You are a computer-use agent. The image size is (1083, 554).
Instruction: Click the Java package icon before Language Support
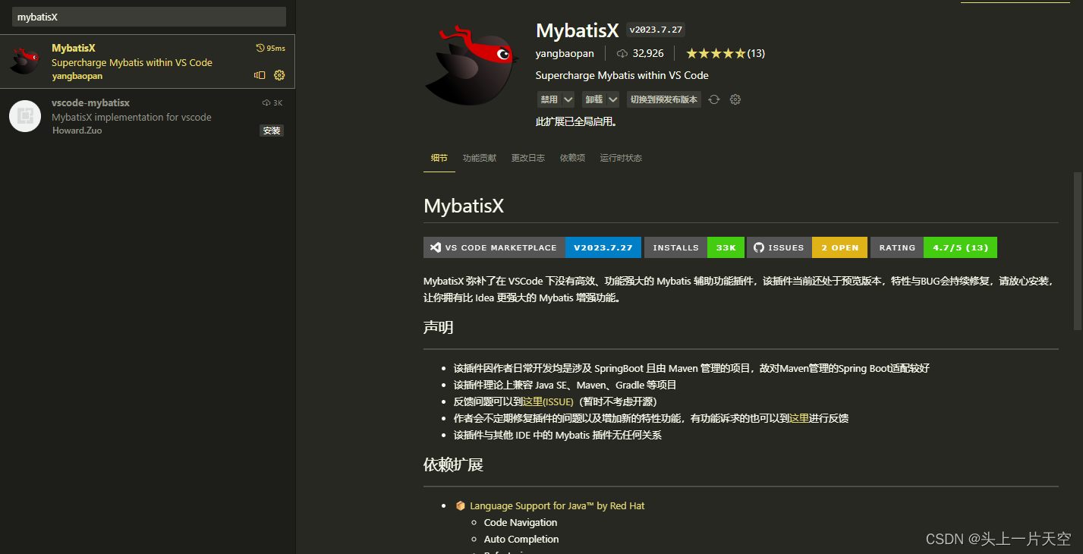(461, 505)
